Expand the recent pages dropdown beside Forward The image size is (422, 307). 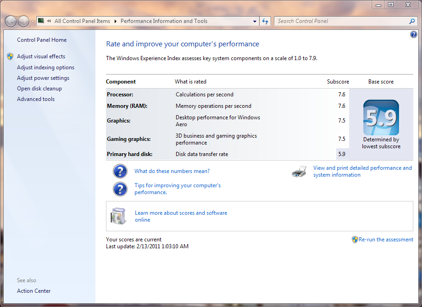point(33,22)
